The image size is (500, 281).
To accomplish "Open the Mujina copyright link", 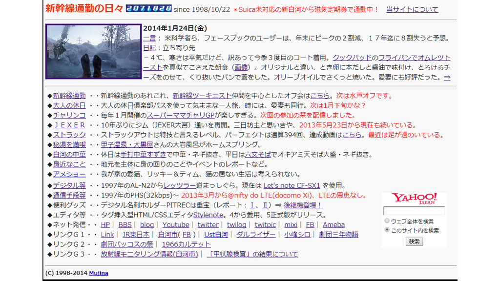I will 99,273.
